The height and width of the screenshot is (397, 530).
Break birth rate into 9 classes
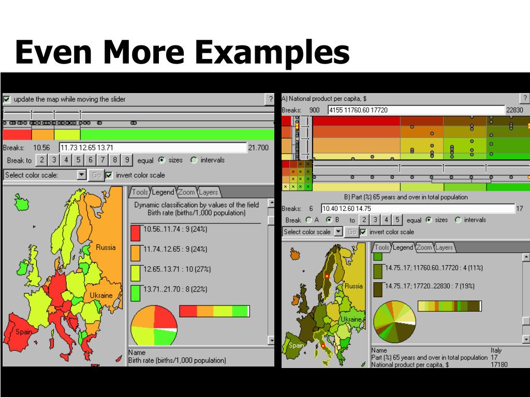(x=127, y=160)
